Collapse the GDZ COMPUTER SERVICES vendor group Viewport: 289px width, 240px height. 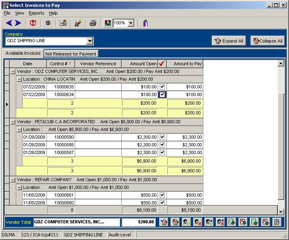13,72
